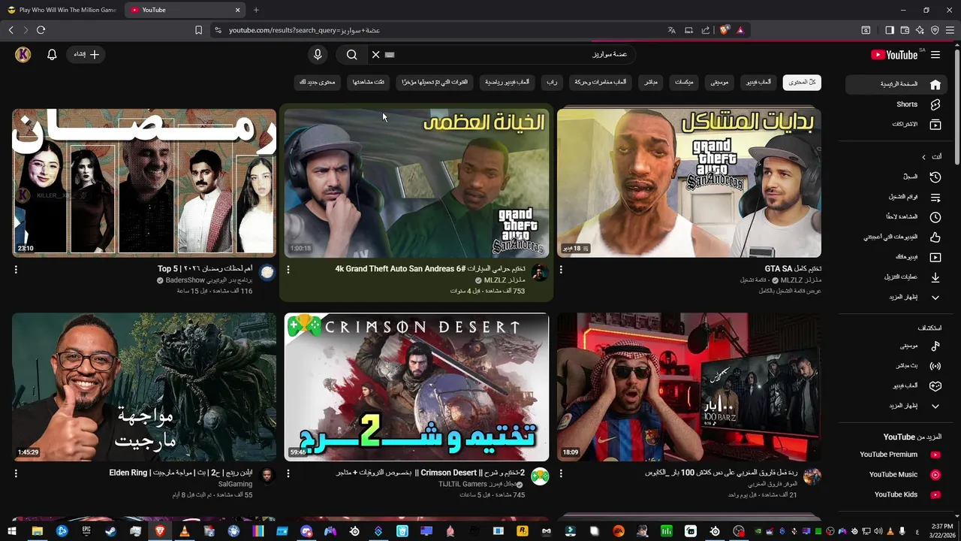Select the Sports video games (ألعاب فيديو رياضية) chip
Image resolution: width=961 pixels, height=541 pixels.
tap(508, 82)
